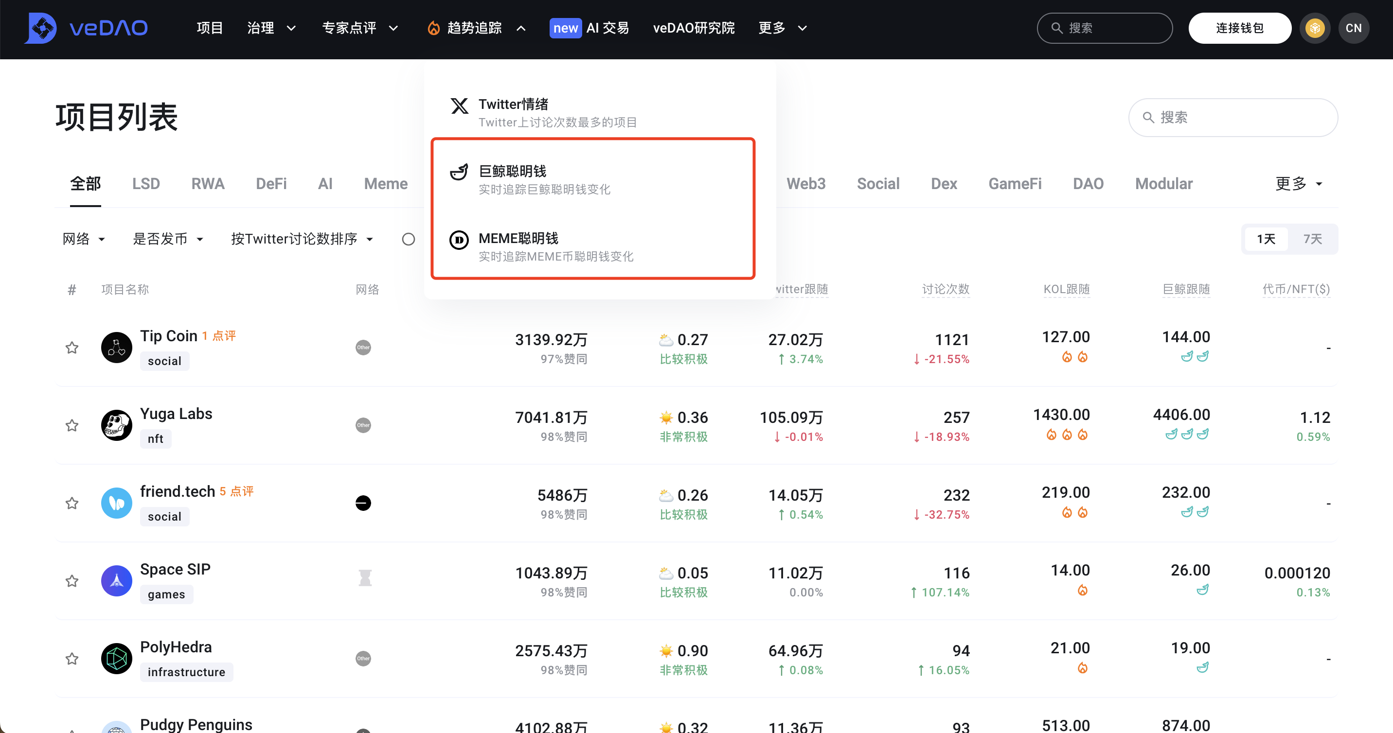The image size is (1393, 733).
Task: Click the project list search field
Action: pos(1233,117)
